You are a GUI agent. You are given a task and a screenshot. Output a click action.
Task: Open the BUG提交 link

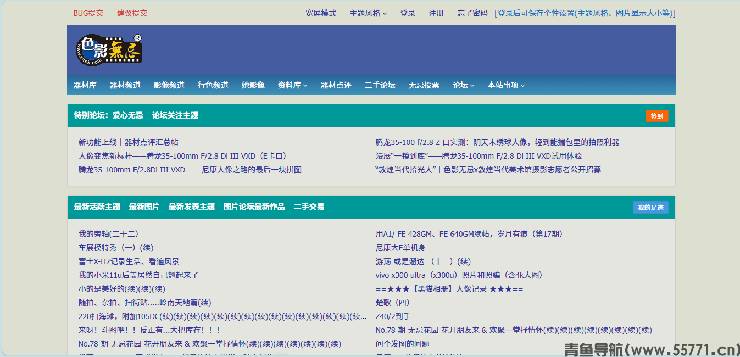pyautogui.click(x=88, y=13)
